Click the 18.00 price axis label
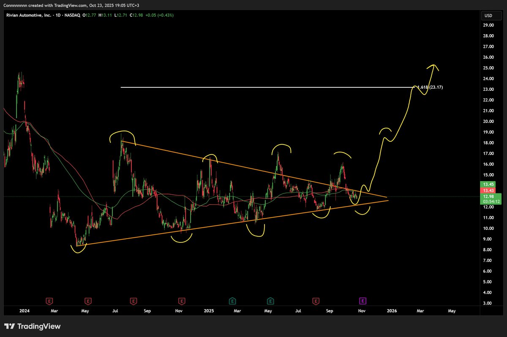This screenshot has height=337, width=507. pos(488,143)
